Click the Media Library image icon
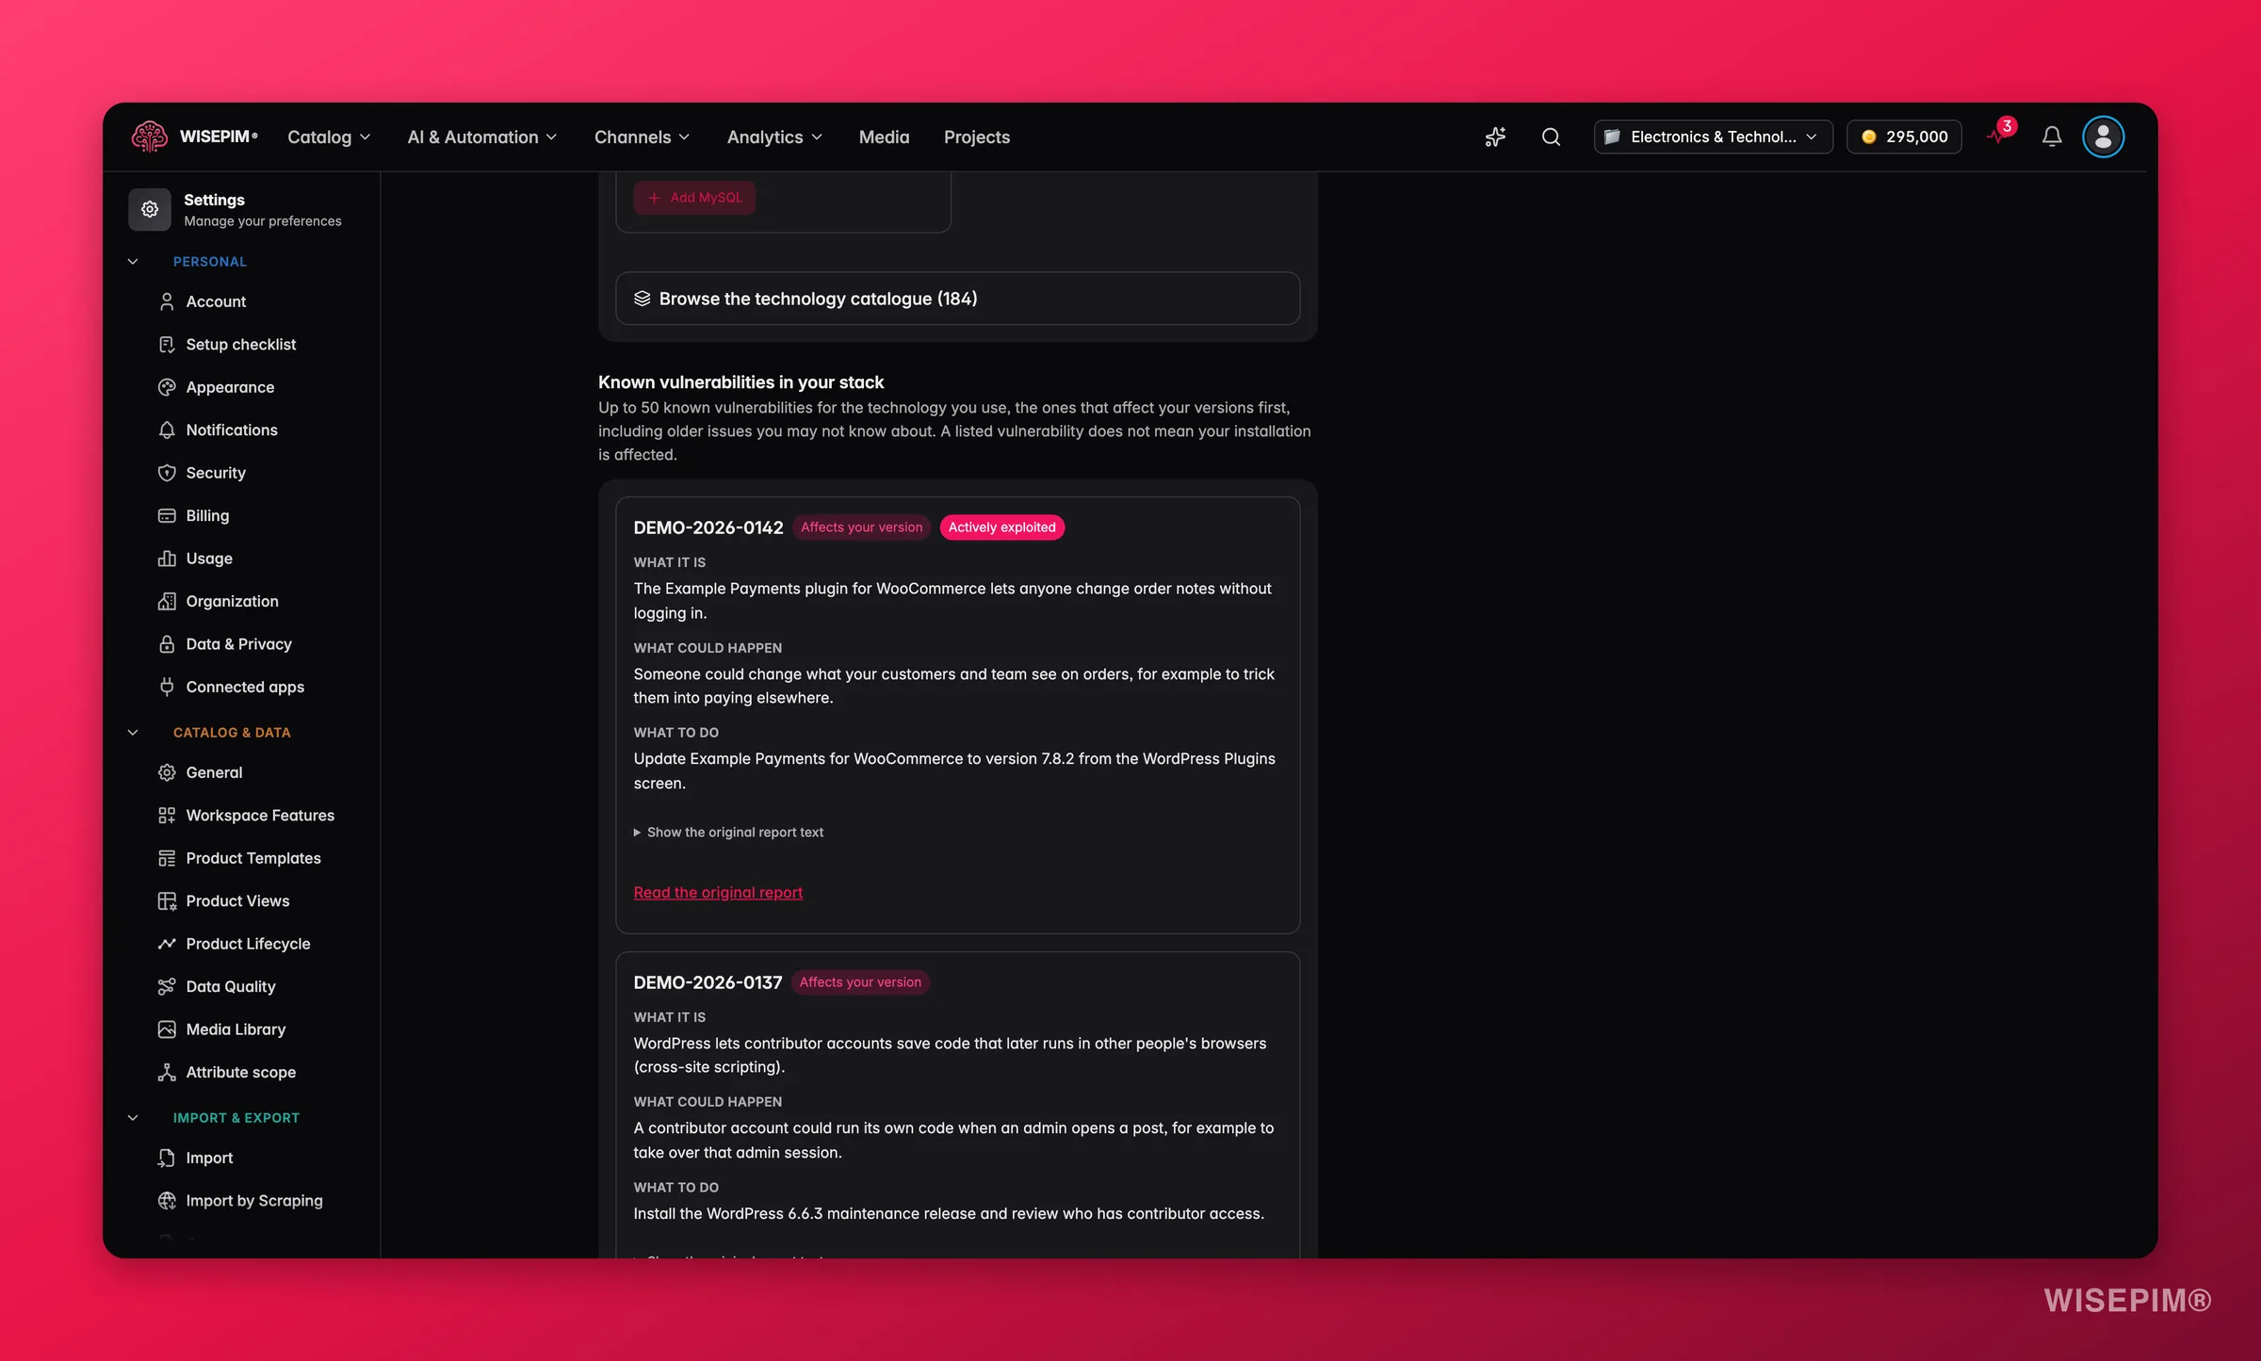 (x=167, y=1029)
